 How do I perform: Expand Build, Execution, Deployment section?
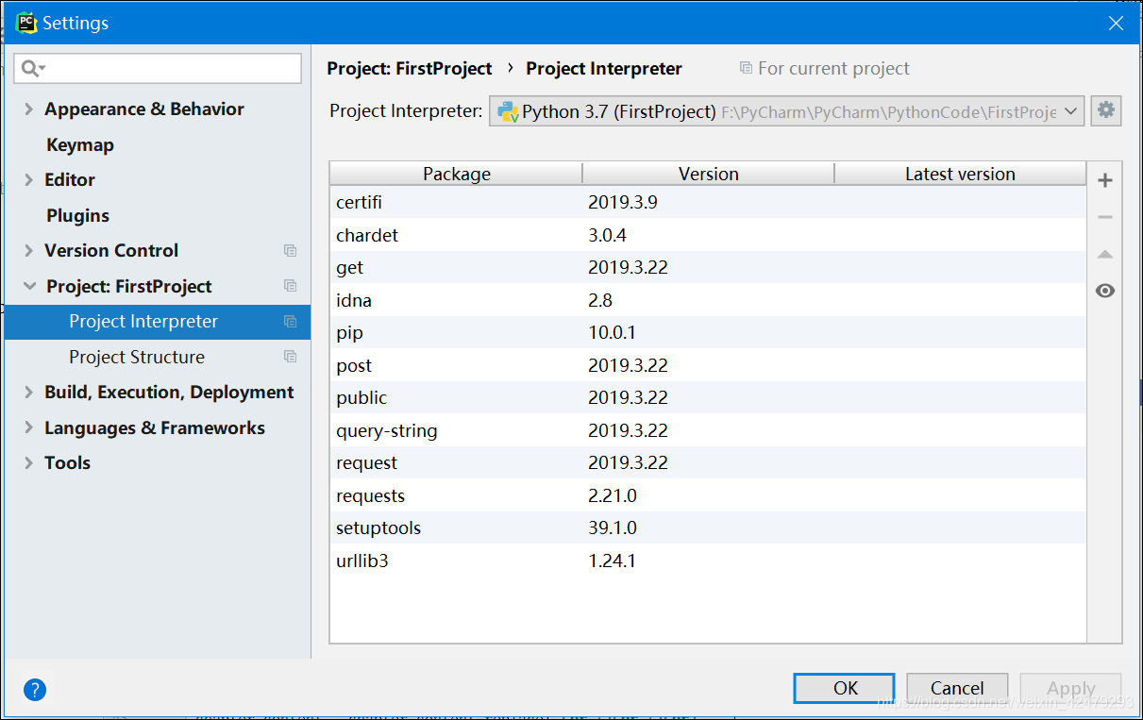28,393
